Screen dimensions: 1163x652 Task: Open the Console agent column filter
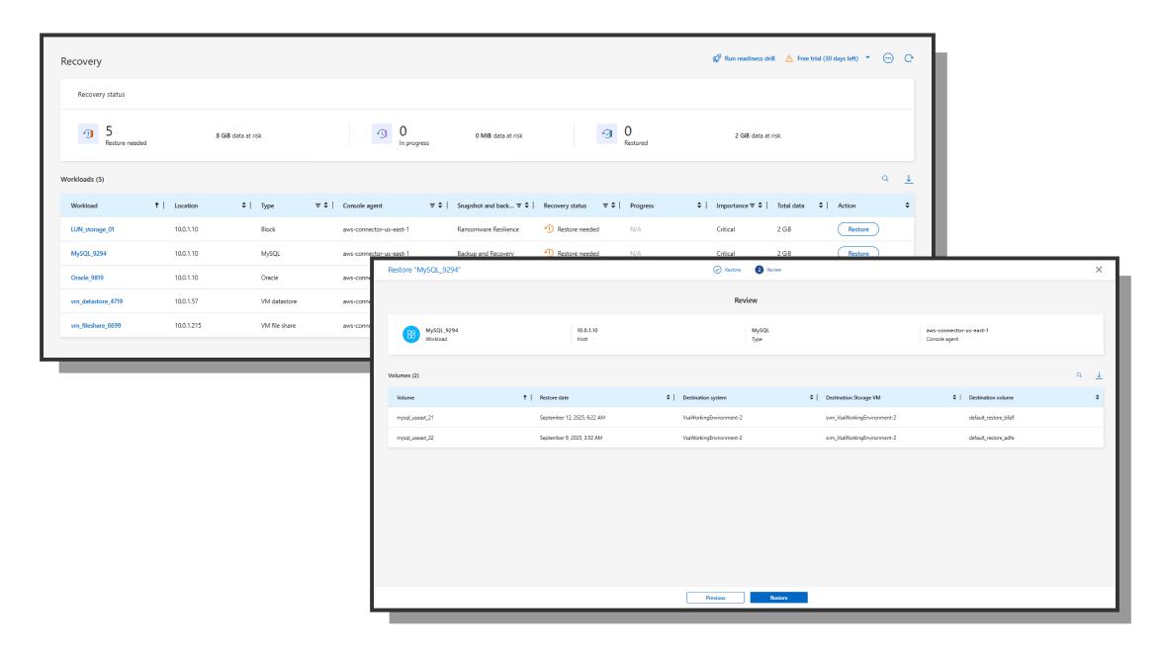pos(433,205)
